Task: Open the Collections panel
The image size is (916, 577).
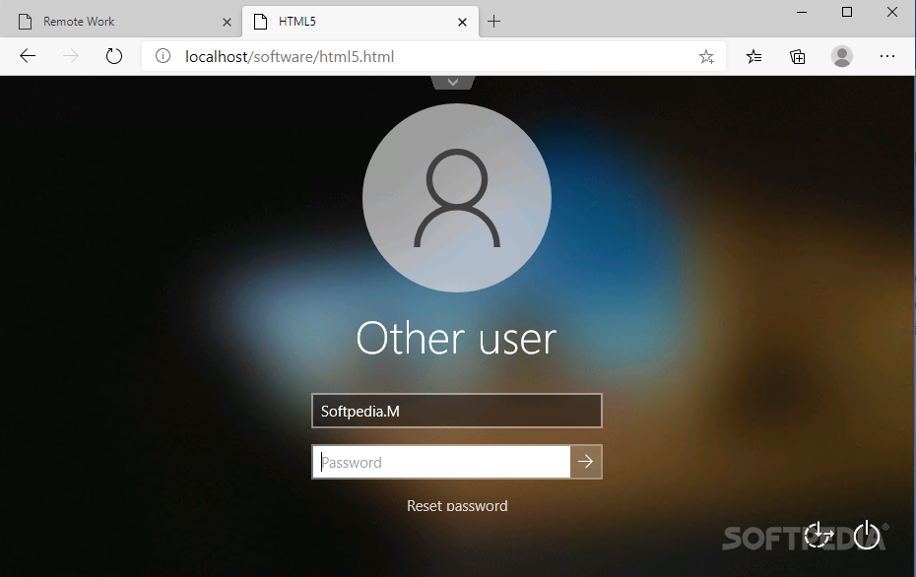Action: pos(798,56)
